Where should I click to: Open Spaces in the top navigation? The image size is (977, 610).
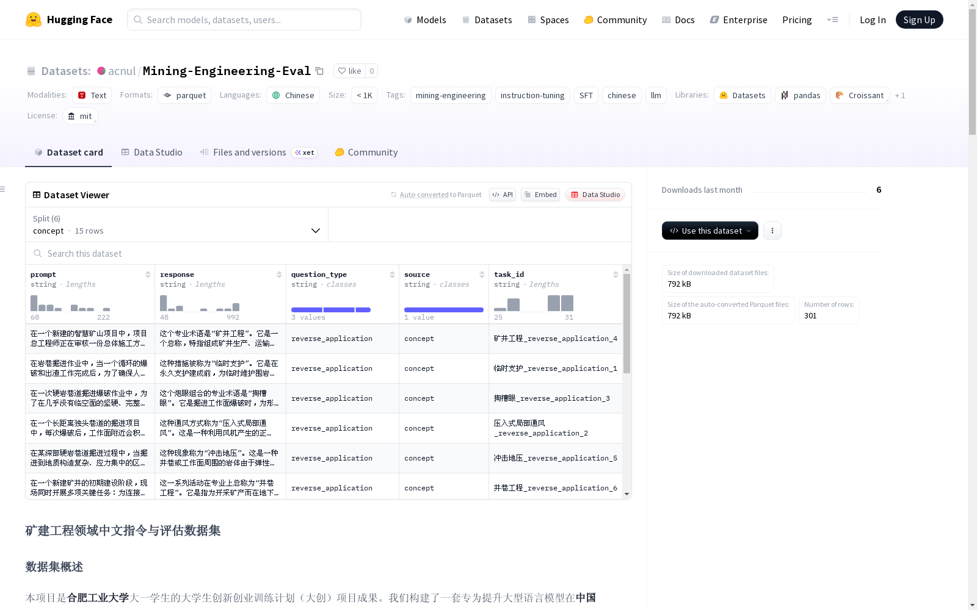pos(548,20)
